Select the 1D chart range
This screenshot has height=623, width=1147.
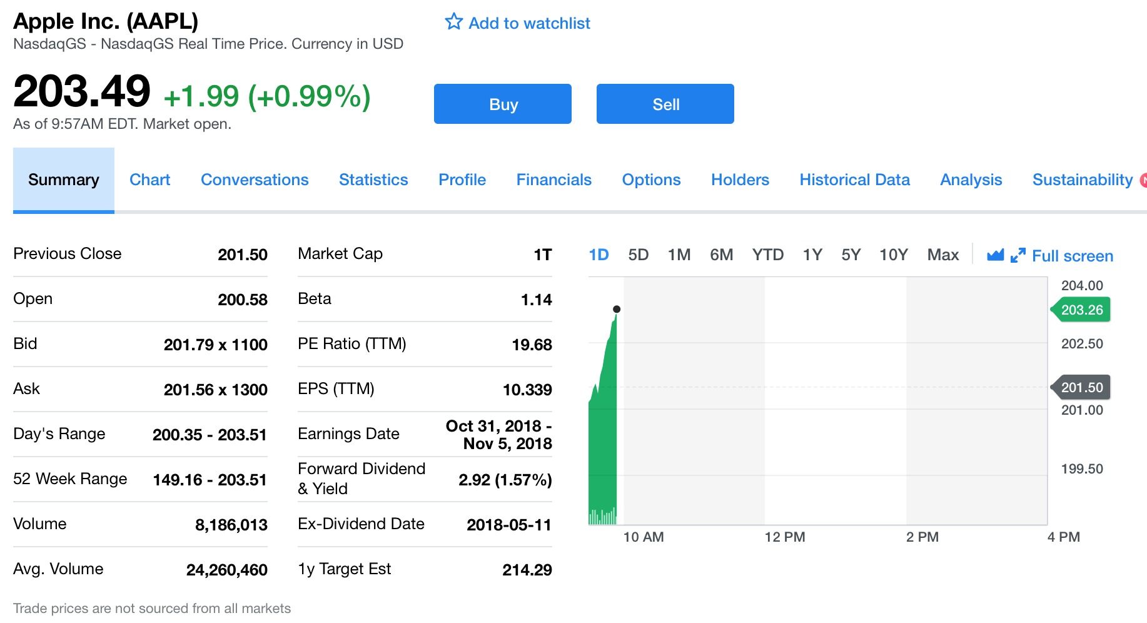599,255
